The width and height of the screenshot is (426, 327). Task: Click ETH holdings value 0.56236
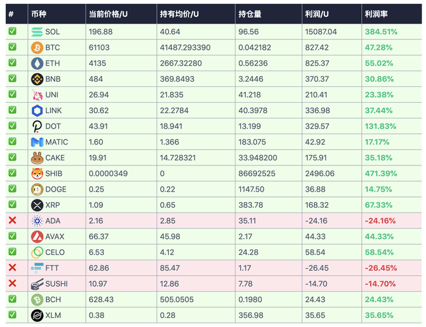(x=253, y=63)
